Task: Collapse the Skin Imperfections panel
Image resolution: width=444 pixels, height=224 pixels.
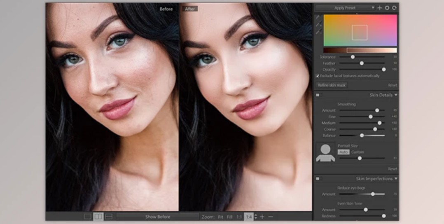Action: [x=396, y=179]
